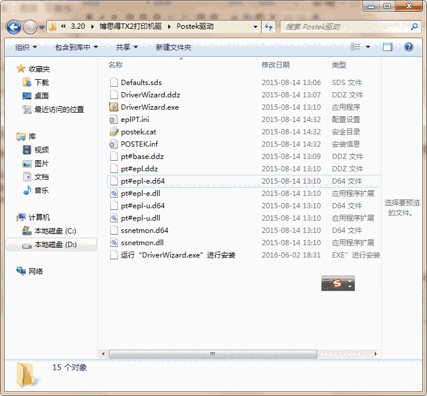Select the postek.cat catalog file icon
This screenshot has height=396, width=427.
114,132
